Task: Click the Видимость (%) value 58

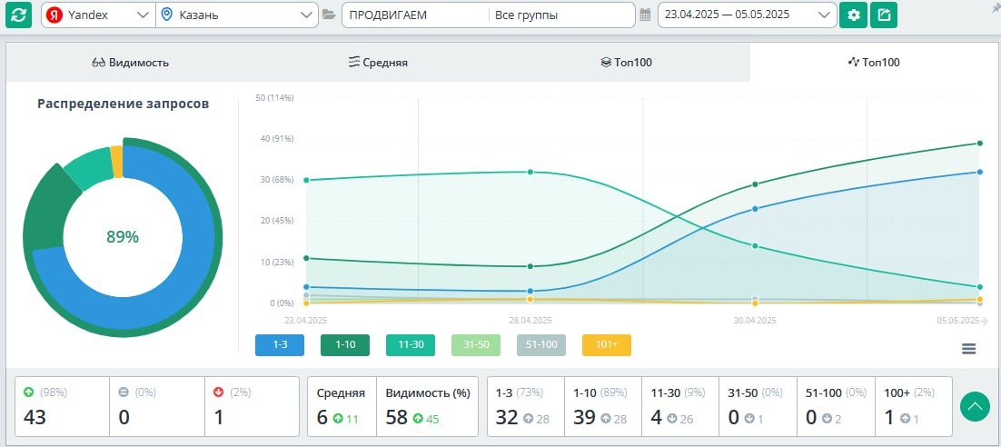Action: (396, 418)
